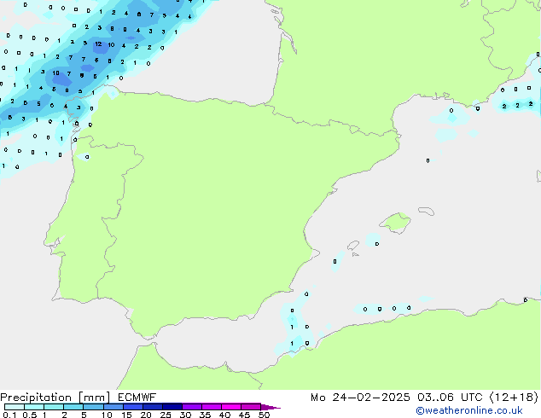Select the '25' legend scale label

point(166,415)
